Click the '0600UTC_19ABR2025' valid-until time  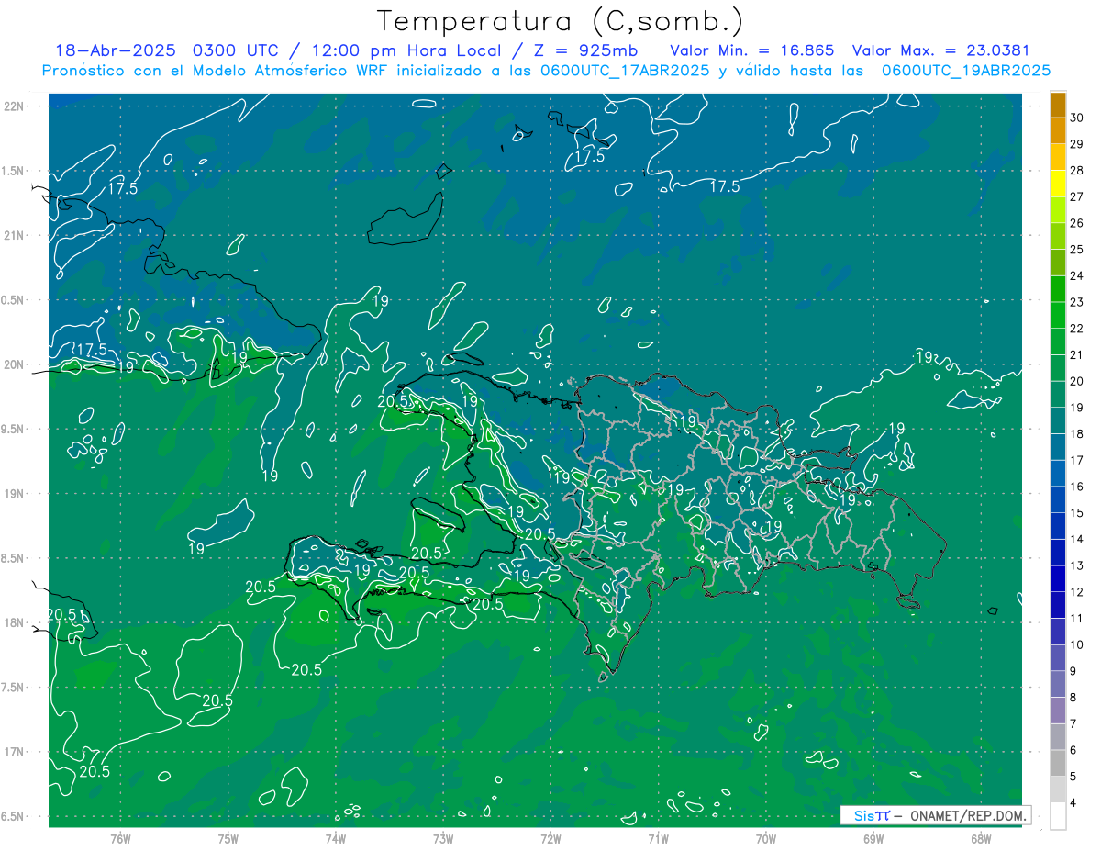point(966,71)
